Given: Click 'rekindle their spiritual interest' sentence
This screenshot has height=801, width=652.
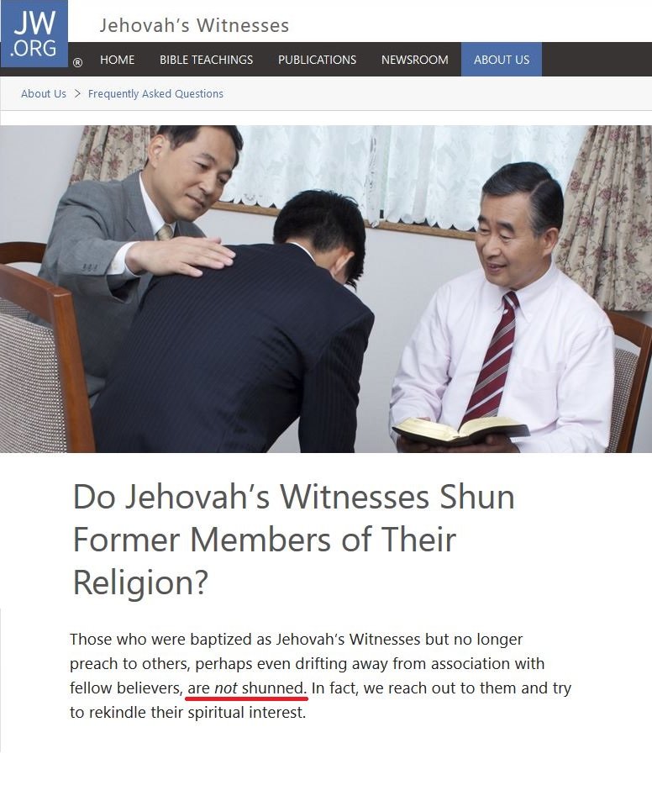Looking at the screenshot, I should tap(197, 713).
